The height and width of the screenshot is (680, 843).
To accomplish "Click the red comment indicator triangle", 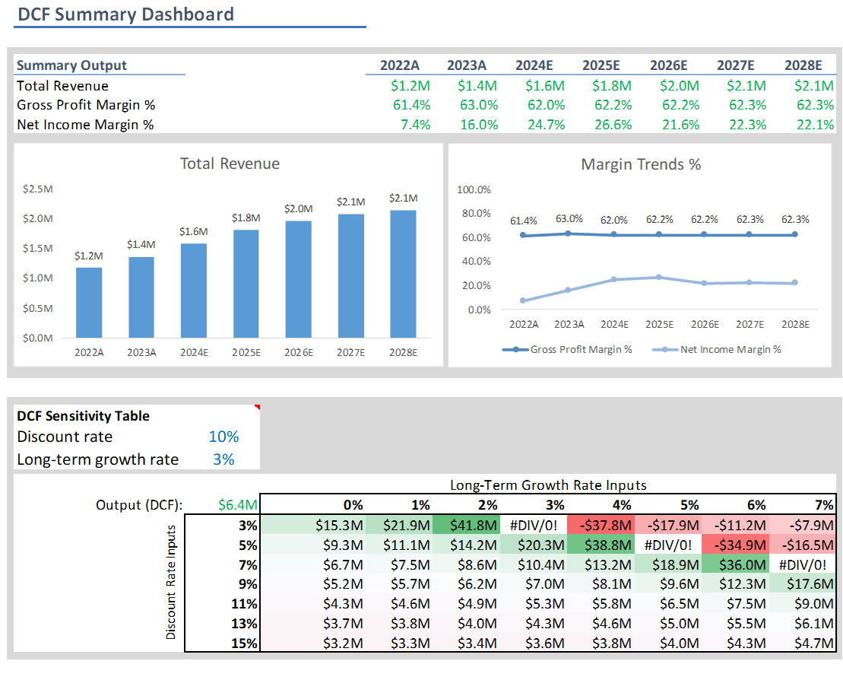I will 257,408.
